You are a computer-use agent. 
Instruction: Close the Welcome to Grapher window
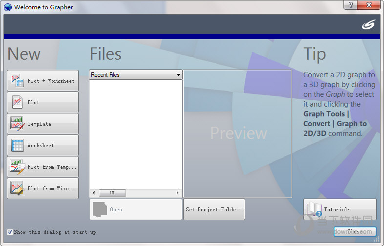[369, 5]
